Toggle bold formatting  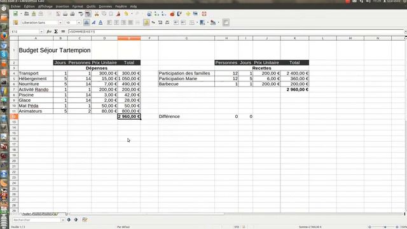click(x=86, y=23)
